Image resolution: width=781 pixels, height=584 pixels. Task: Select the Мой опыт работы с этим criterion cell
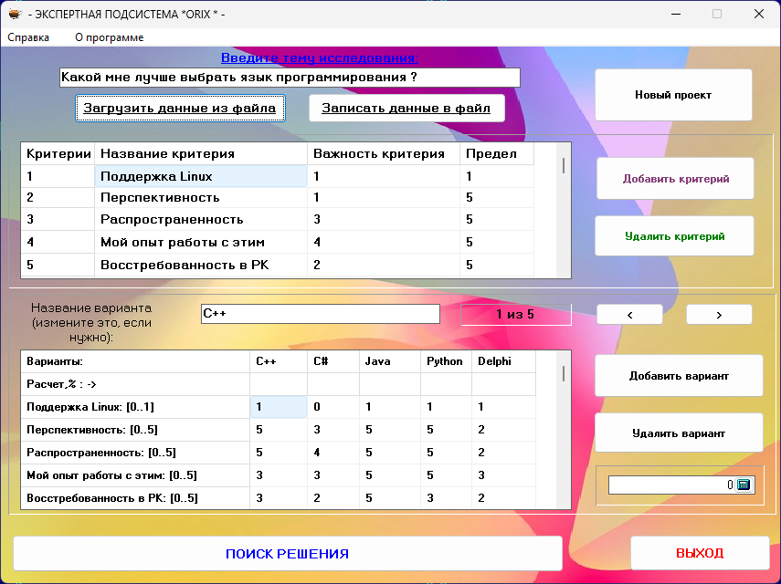pyautogui.click(x=201, y=242)
